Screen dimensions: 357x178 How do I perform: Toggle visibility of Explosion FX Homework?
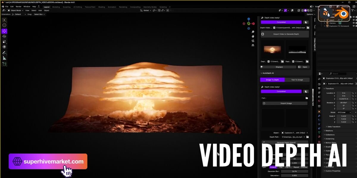pyautogui.click(x=354, y=26)
